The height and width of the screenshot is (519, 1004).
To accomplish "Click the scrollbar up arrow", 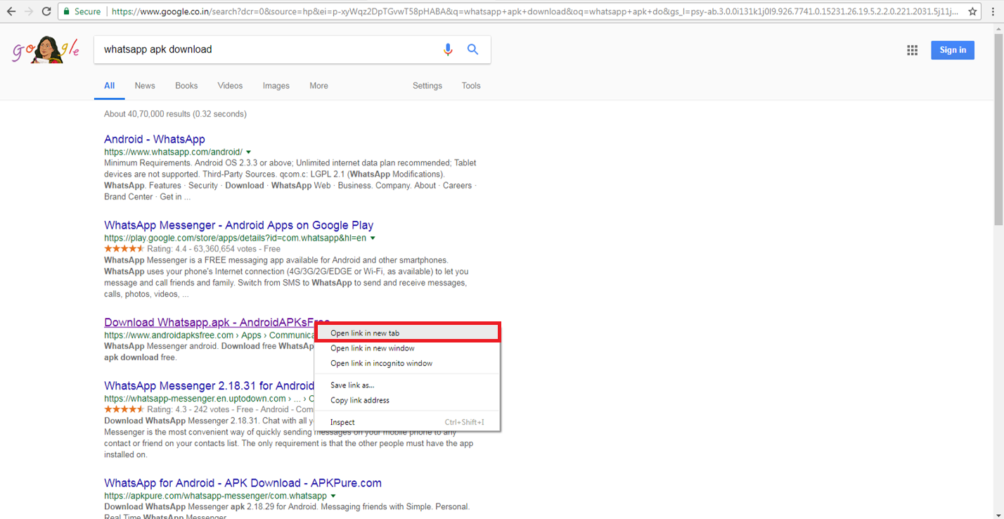I will coord(998,28).
